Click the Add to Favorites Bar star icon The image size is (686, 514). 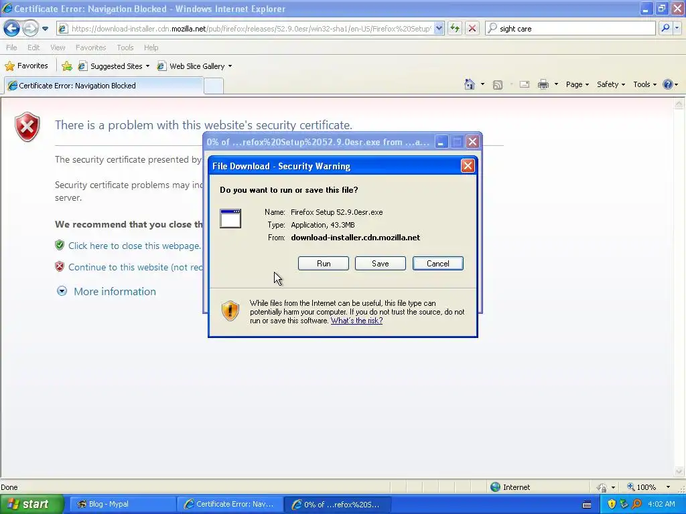tap(67, 66)
